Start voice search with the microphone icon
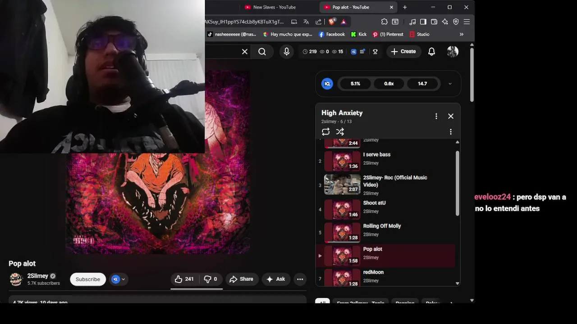 coord(287,52)
